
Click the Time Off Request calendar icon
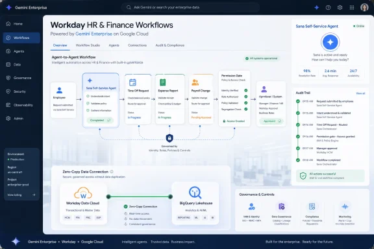tap(132, 82)
